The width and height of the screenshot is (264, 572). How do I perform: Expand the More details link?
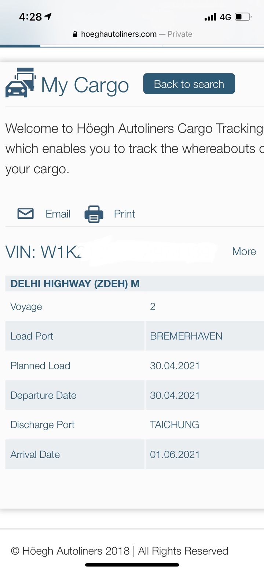[x=244, y=251]
